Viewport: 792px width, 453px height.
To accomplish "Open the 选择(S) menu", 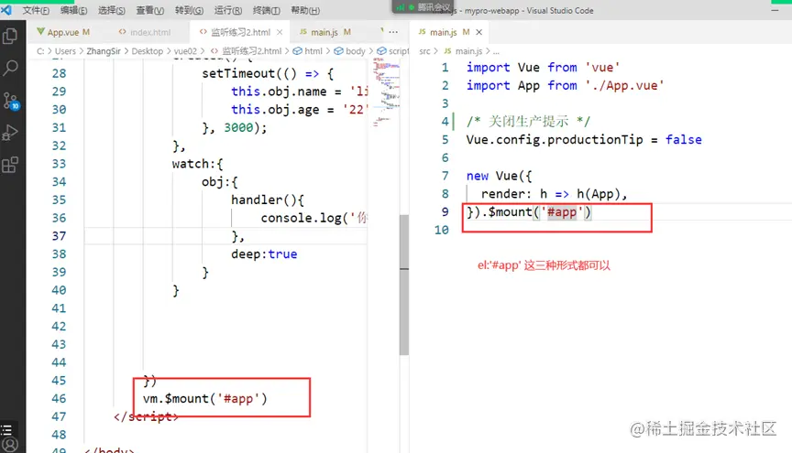I will pos(111,10).
